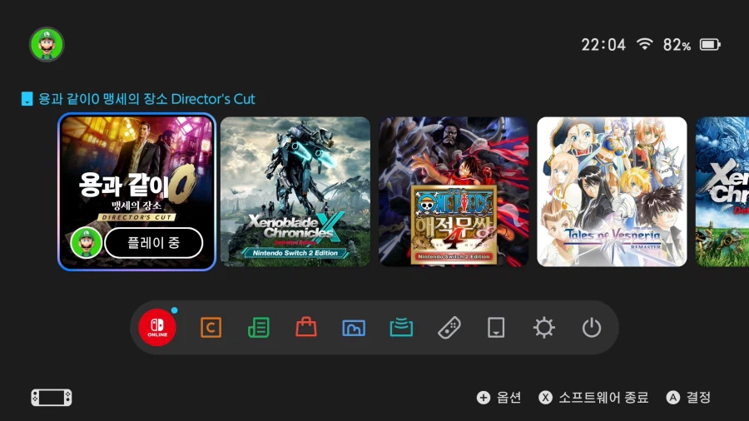
Task: Open the teal GameShare icon
Action: (x=401, y=328)
